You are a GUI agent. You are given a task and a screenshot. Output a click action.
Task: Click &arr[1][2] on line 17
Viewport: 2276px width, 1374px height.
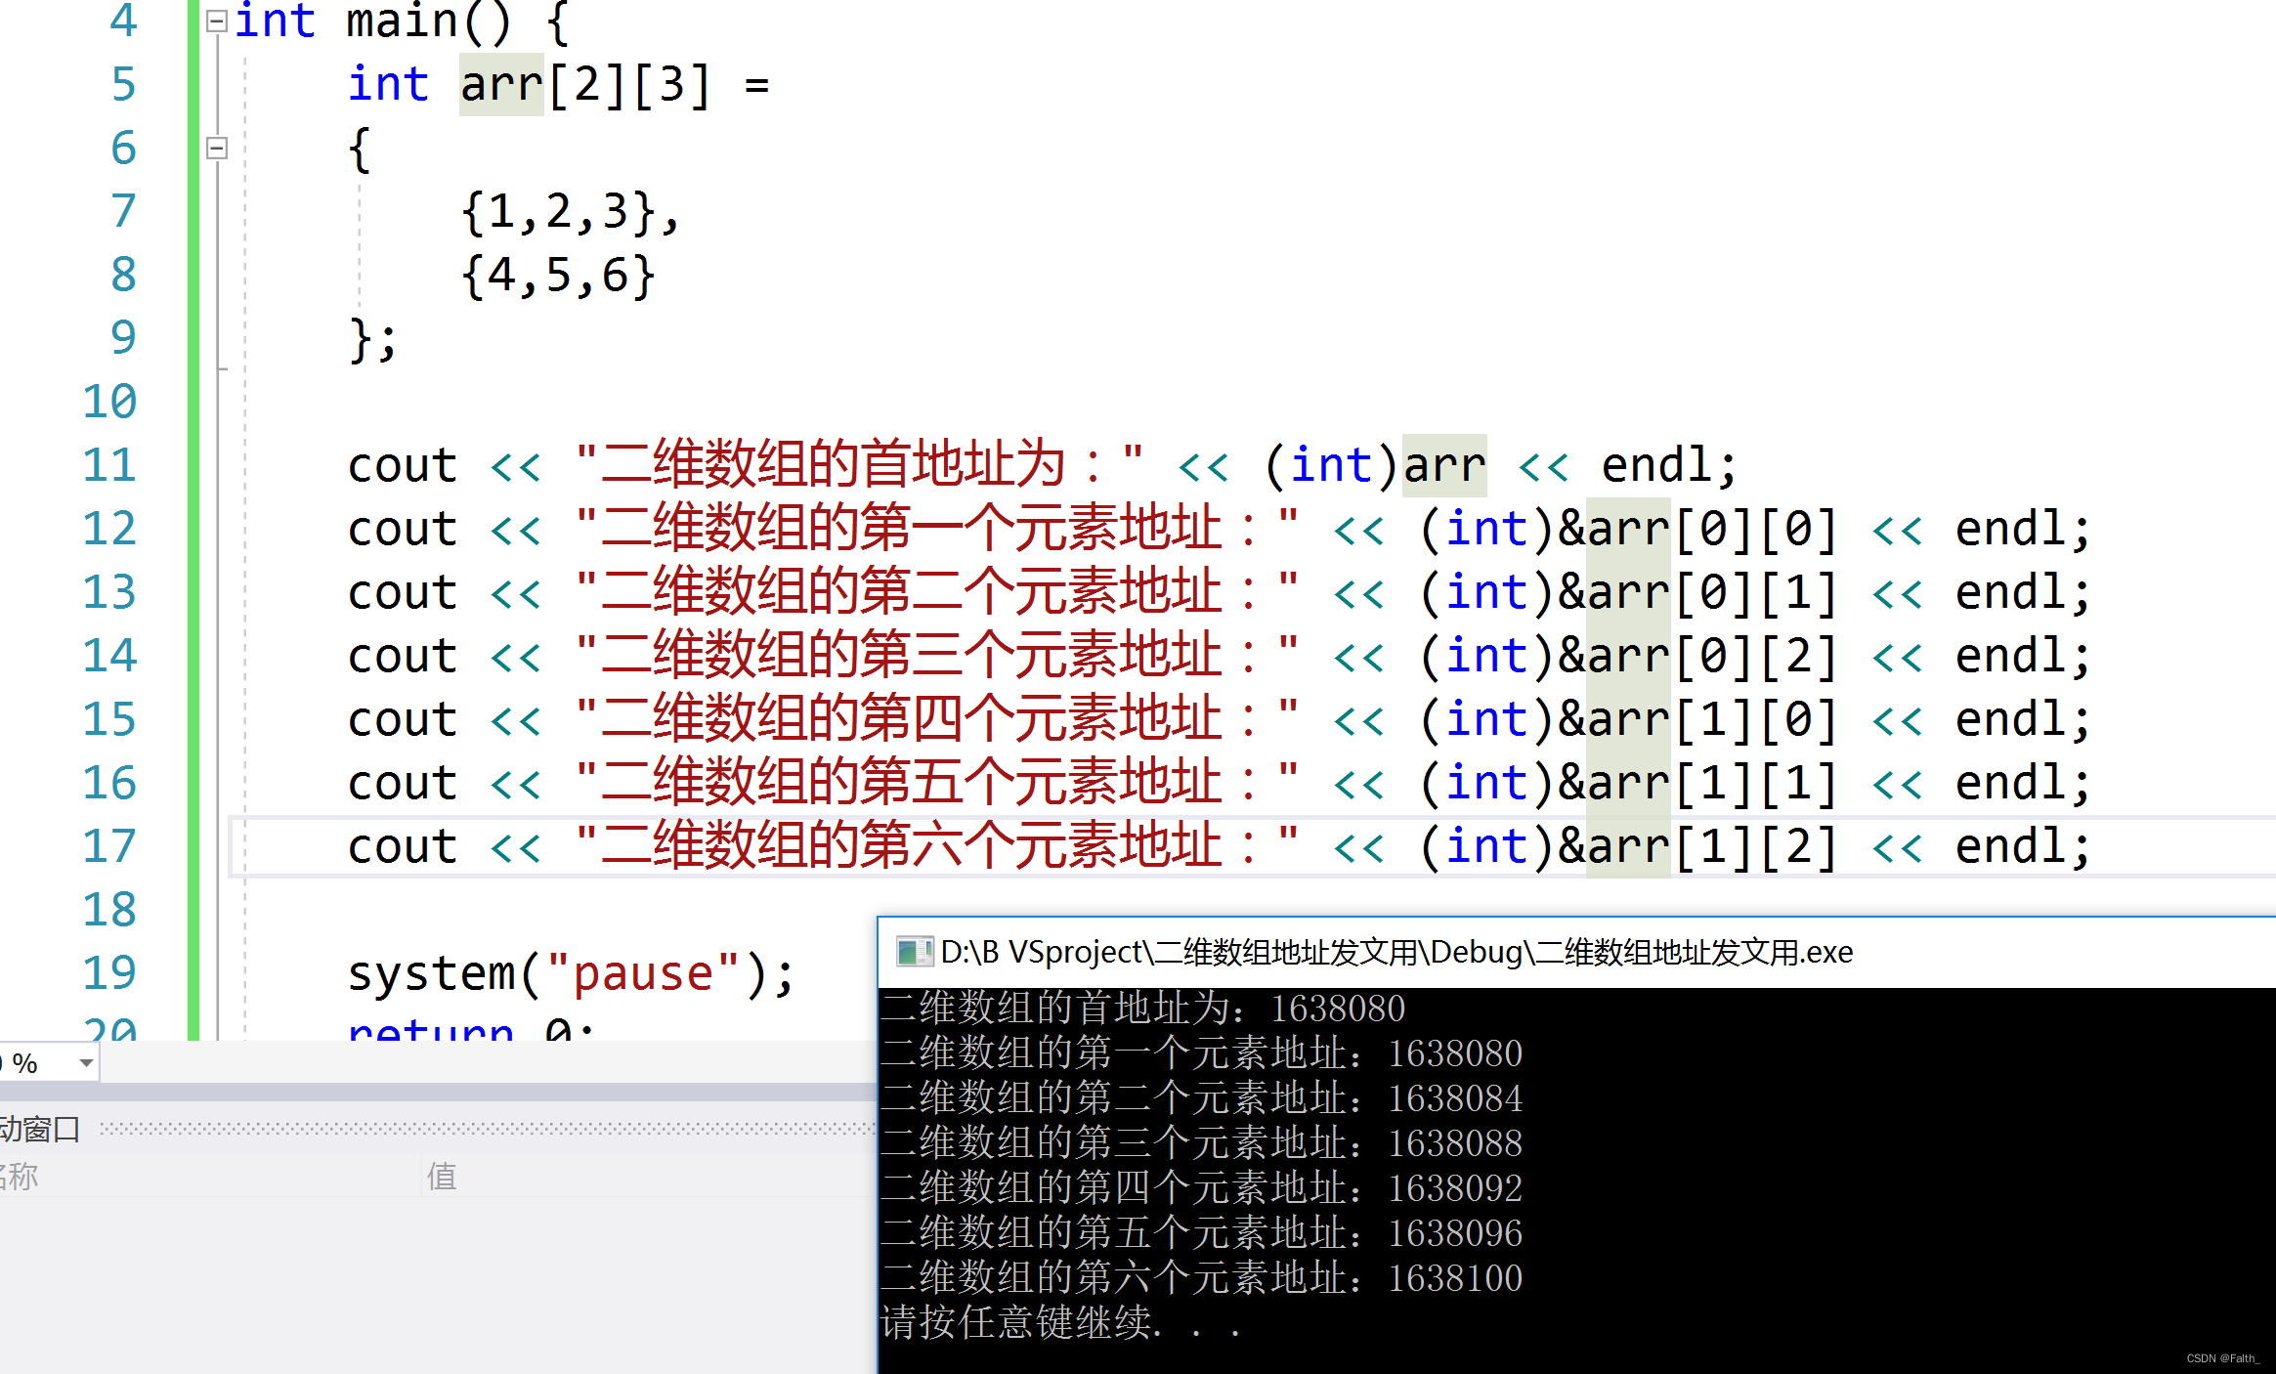coord(1698,846)
